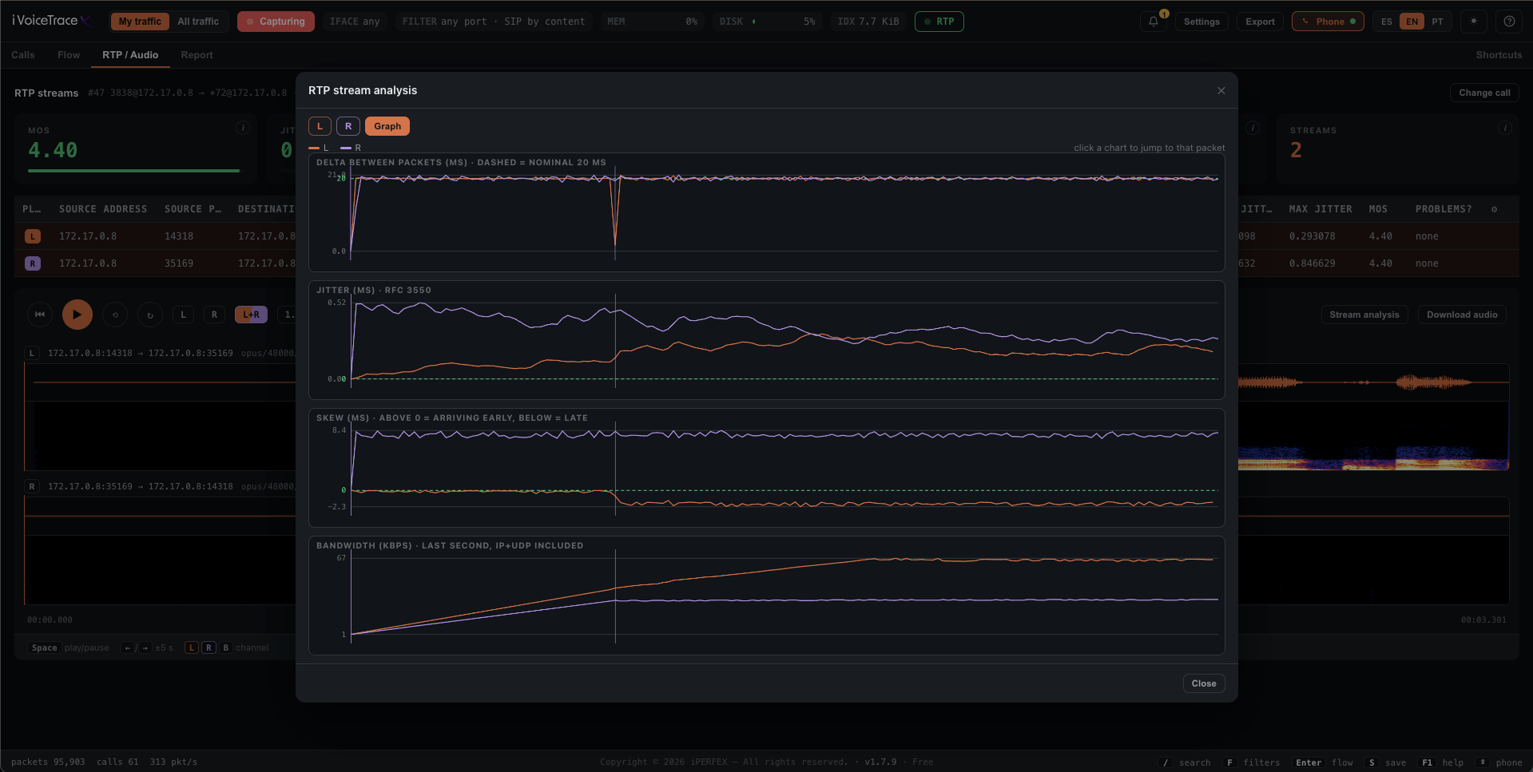
Task: Click the 313 pkt/s status entry
Action: point(173,762)
